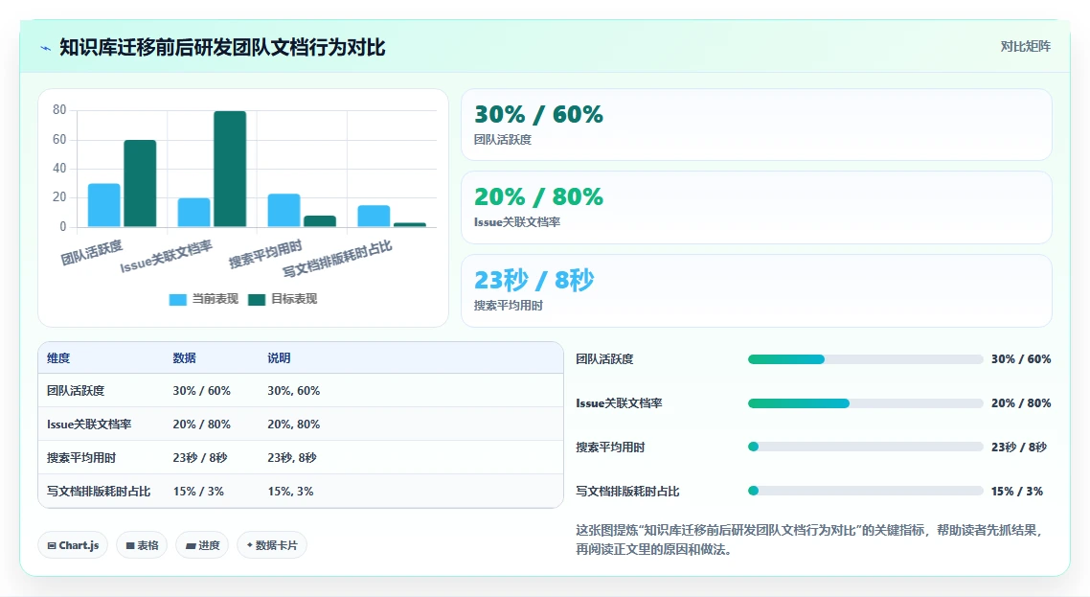Select the 表格 tag chip
Screen dimensions: 1090x597
[x=142, y=545]
